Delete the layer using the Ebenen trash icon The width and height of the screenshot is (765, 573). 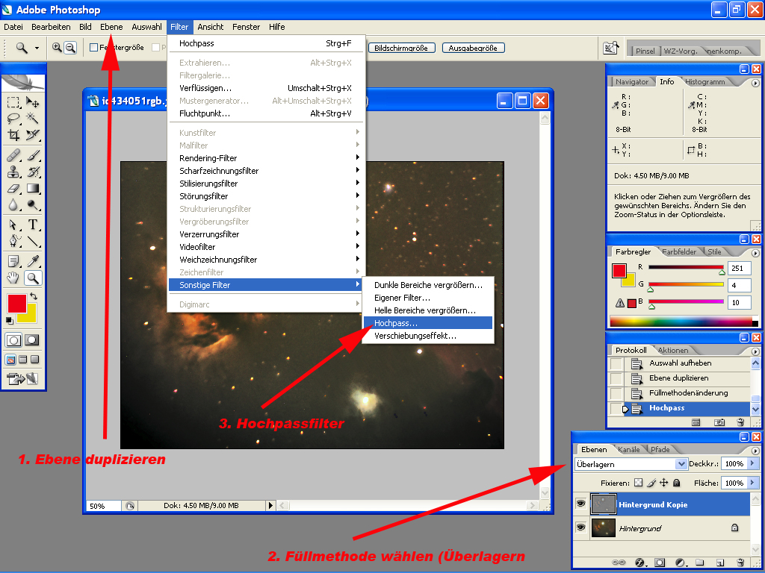tap(740, 563)
